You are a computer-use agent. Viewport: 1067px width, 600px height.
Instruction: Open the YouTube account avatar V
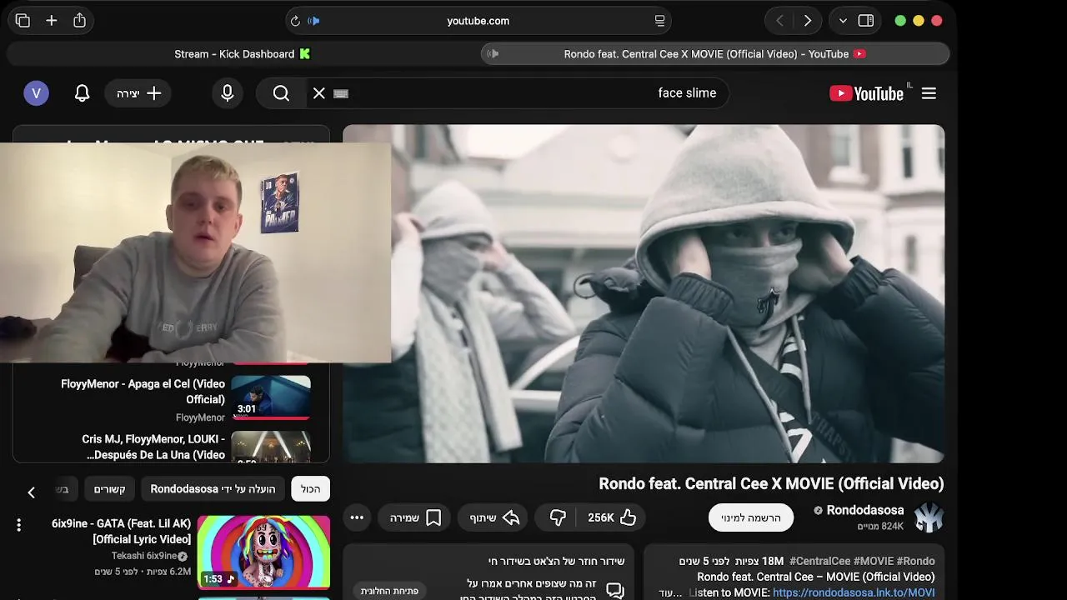36,93
